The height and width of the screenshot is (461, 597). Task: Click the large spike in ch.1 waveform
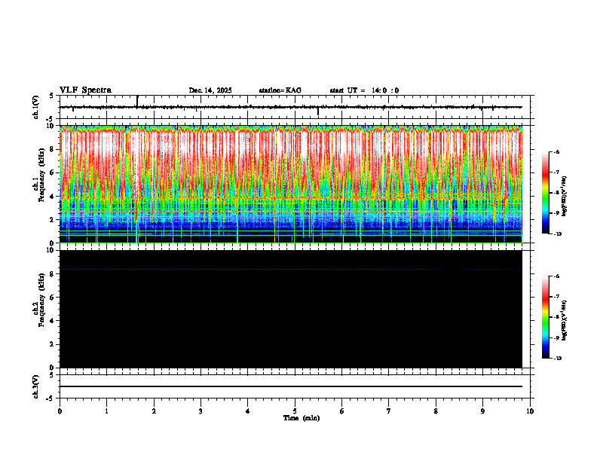point(137,102)
